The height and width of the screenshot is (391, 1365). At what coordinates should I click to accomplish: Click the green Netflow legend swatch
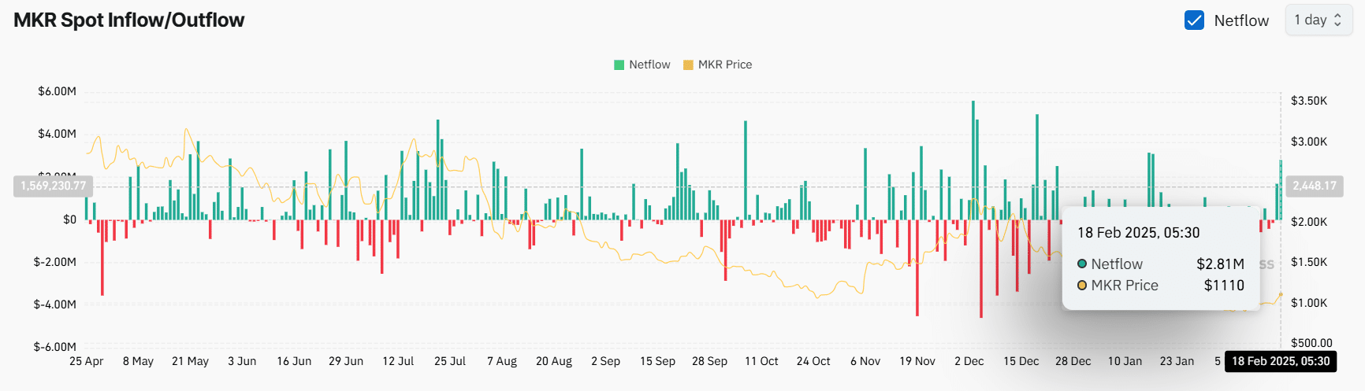[x=619, y=65]
